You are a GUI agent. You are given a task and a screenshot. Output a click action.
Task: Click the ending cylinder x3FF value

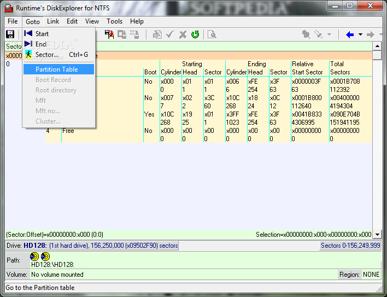tap(232, 114)
